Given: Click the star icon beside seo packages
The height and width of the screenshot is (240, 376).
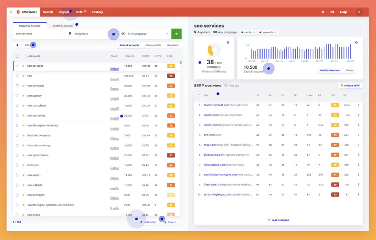Looking at the screenshot, I should coord(23,195).
